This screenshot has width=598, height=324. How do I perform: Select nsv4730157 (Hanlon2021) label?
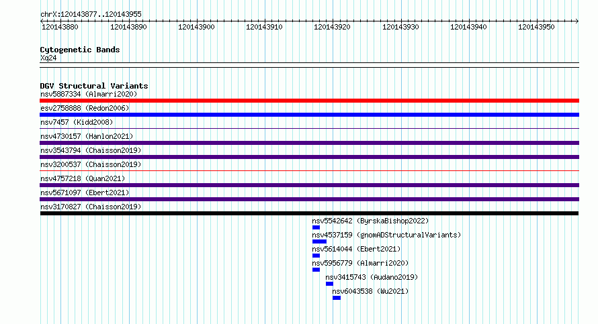[87, 136]
